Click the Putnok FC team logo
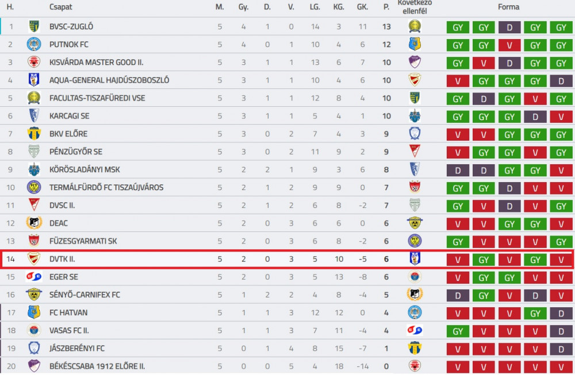 34,44
